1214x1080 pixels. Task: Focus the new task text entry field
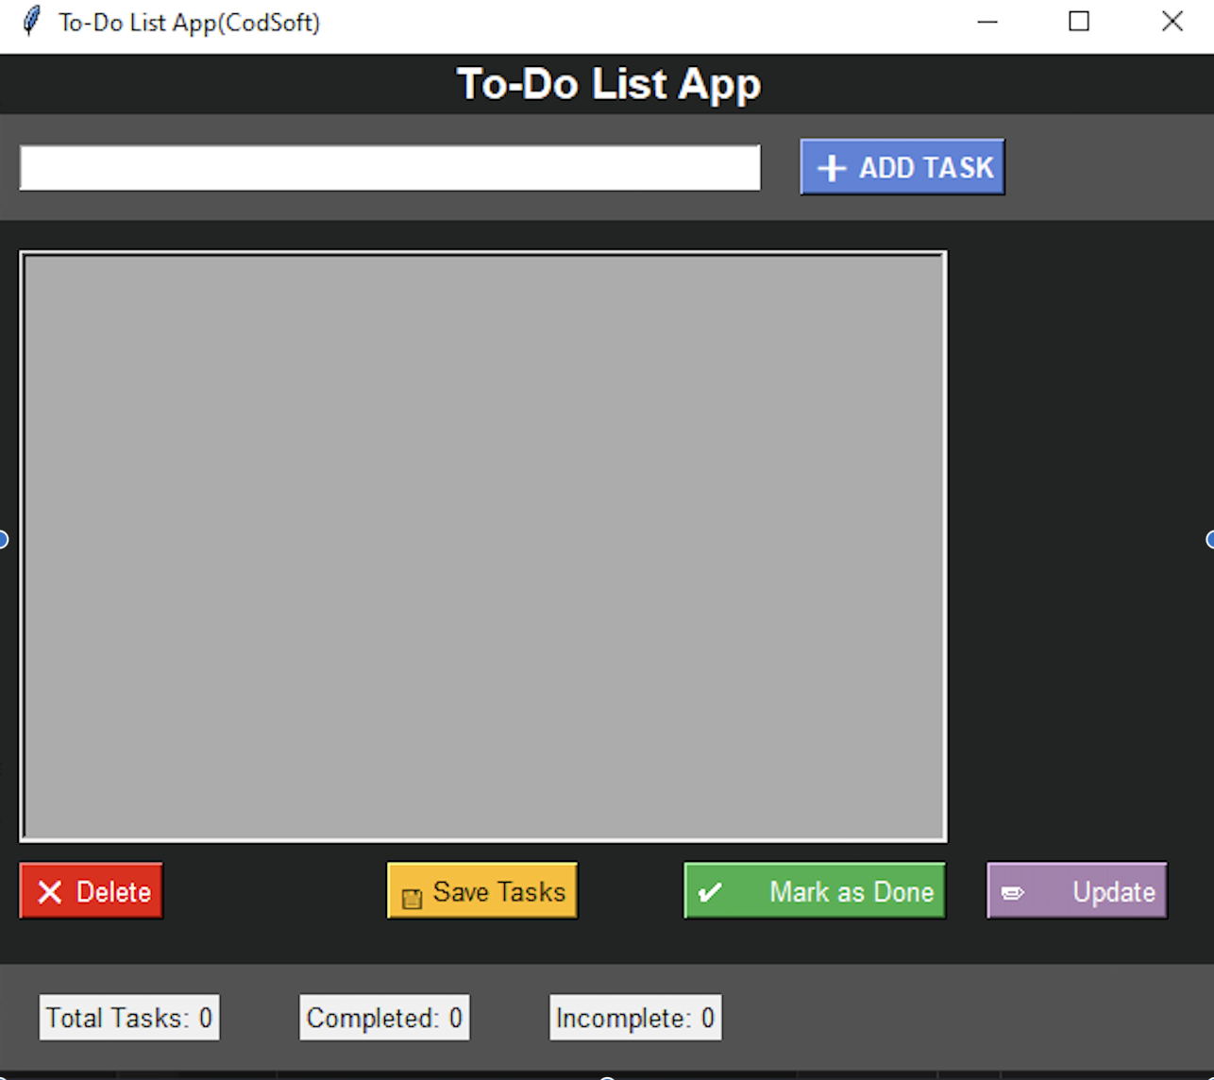point(390,168)
